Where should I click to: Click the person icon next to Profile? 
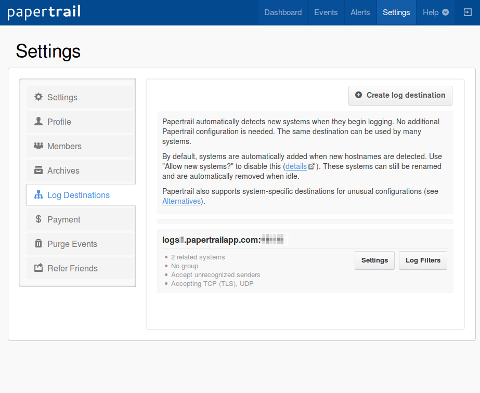(38, 122)
